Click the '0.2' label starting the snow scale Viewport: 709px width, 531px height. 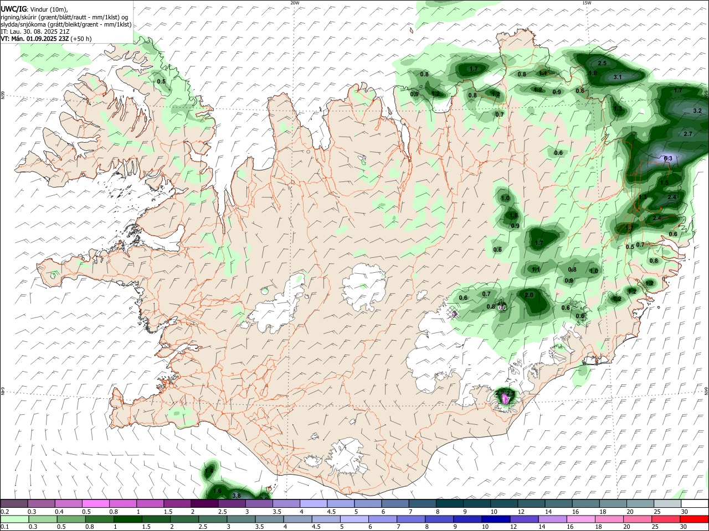pos(5,512)
